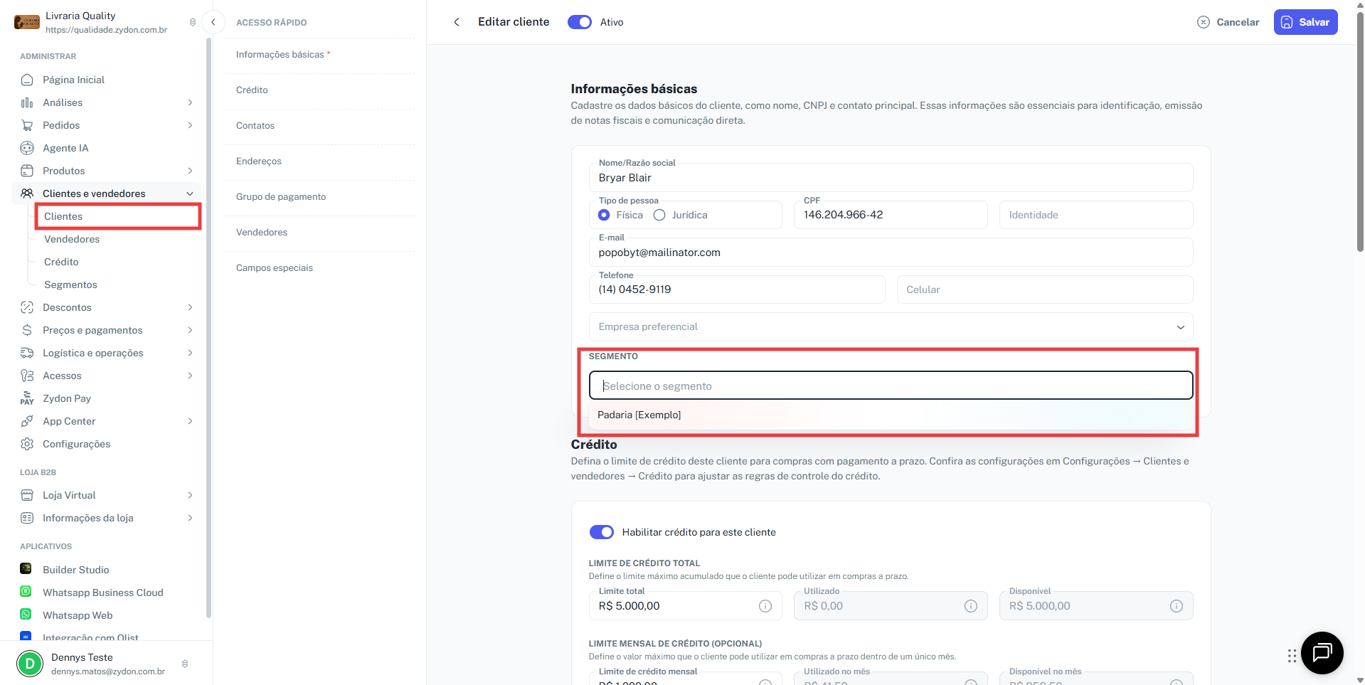Collapse the sidebar with the round arrow button
The width and height of the screenshot is (1365, 685).
[x=213, y=22]
